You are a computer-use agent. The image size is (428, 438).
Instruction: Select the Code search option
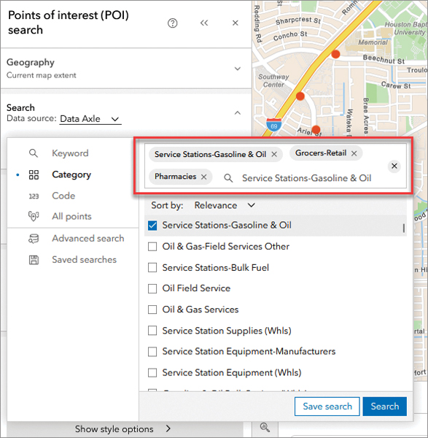[63, 196]
